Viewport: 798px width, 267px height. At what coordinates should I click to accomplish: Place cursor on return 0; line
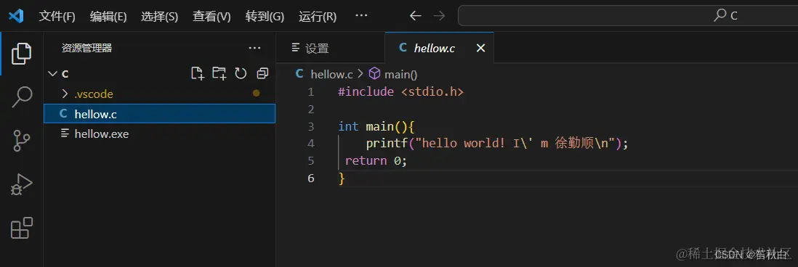click(x=376, y=161)
